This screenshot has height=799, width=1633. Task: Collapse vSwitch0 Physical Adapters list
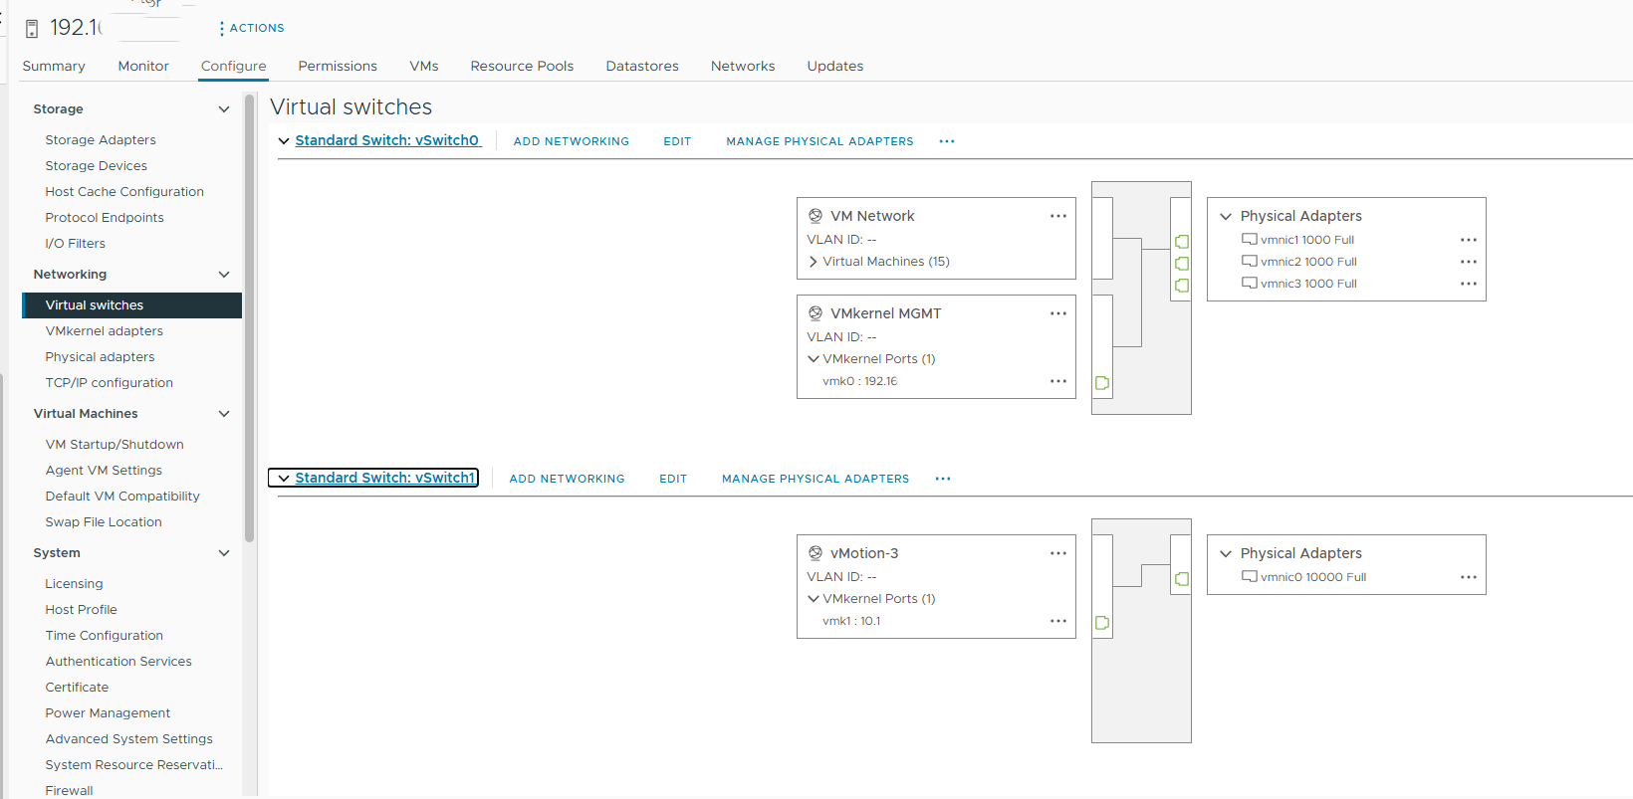coord(1226,216)
